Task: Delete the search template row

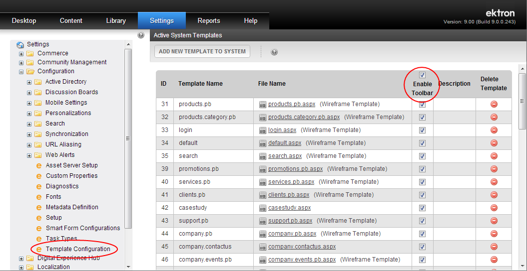Action: pyautogui.click(x=494, y=156)
